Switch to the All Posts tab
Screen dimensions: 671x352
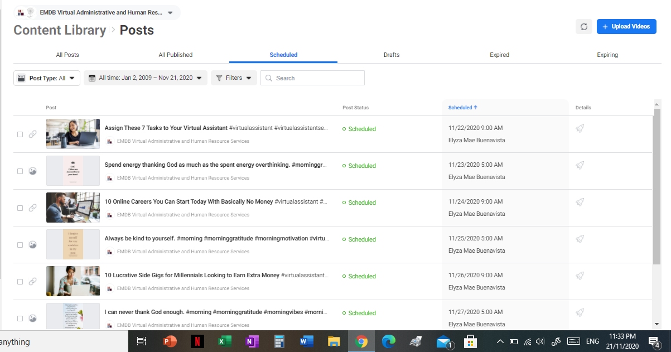pos(67,55)
